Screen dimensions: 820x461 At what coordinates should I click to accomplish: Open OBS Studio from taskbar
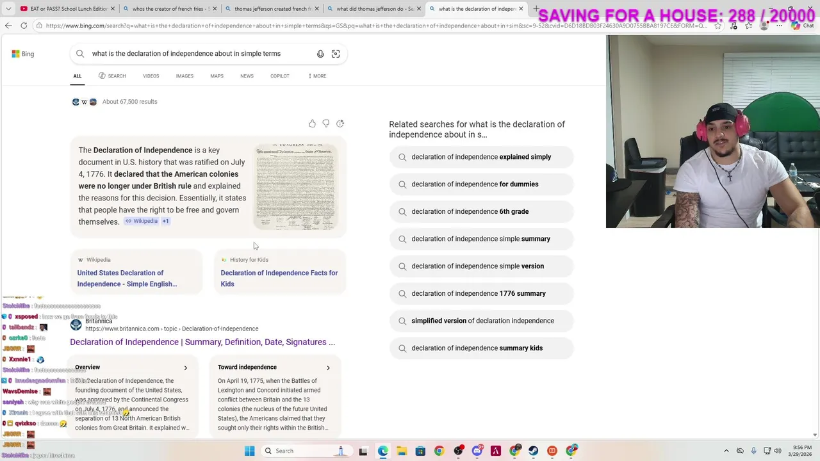tap(458, 451)
